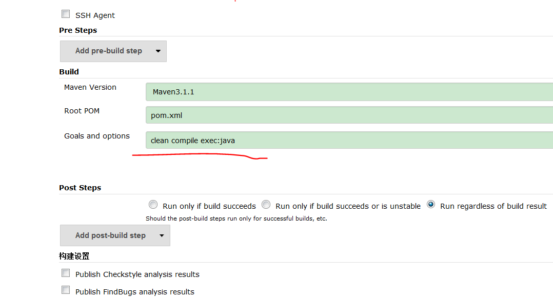The width and height of the screenshot is (553, 298).
Task: Open the pre-build step dropdown arrow
Action: coord(158,51)
